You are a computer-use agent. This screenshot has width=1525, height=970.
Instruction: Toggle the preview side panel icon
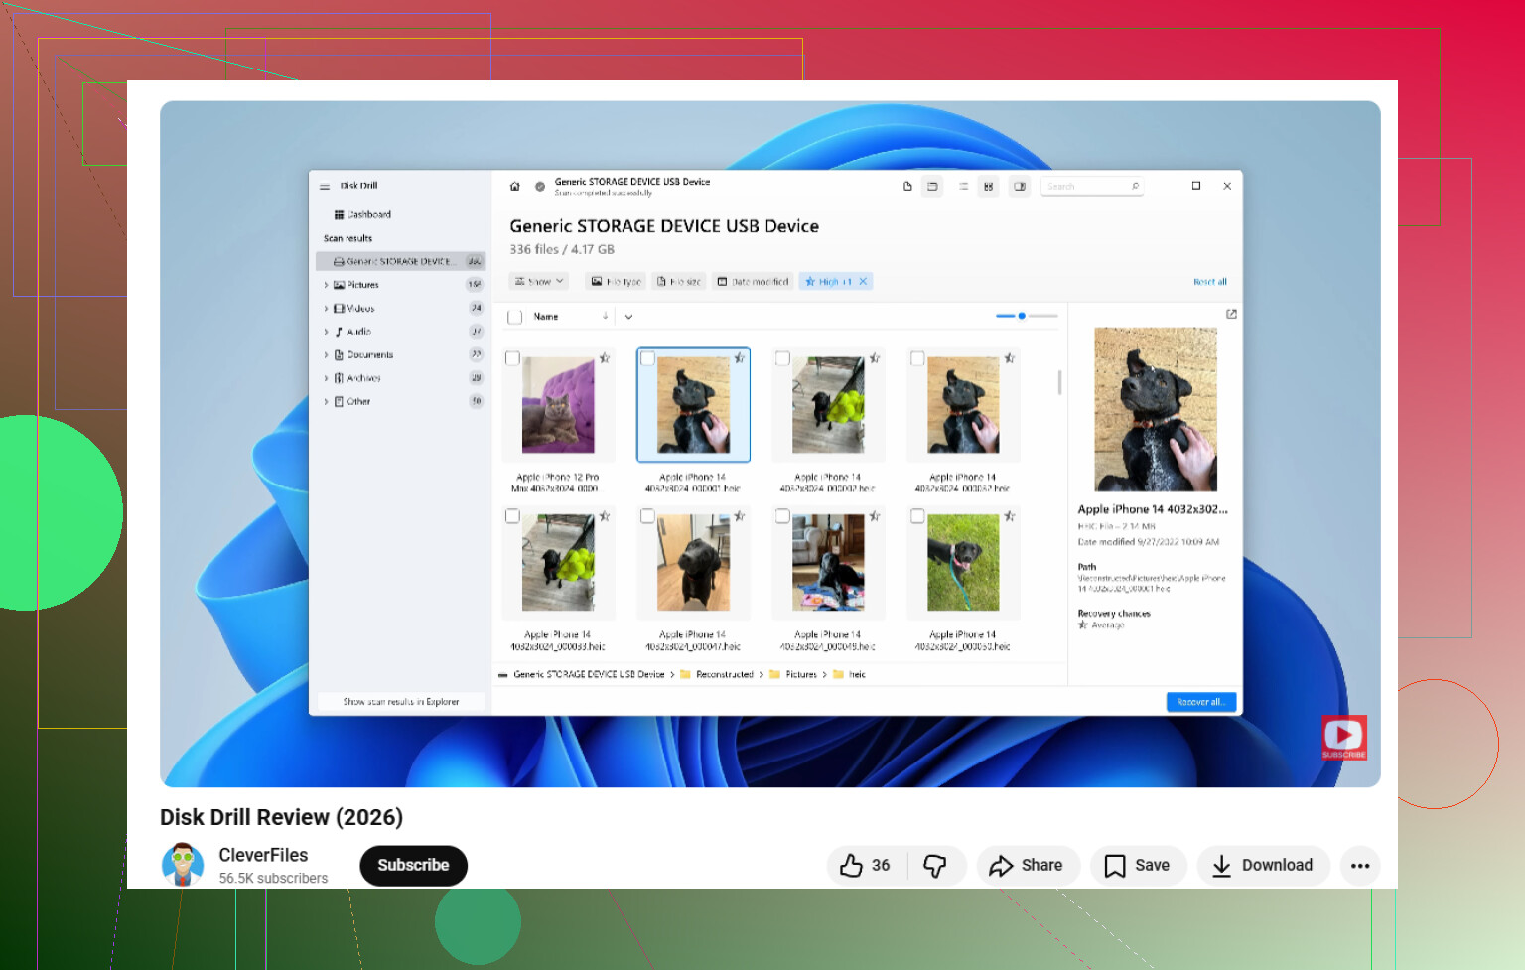[x=1020, y=186]
